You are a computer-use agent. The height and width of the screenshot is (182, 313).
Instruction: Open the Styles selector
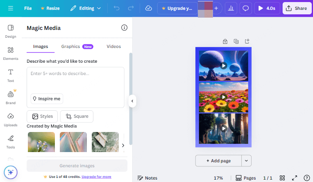coord(42,116)
